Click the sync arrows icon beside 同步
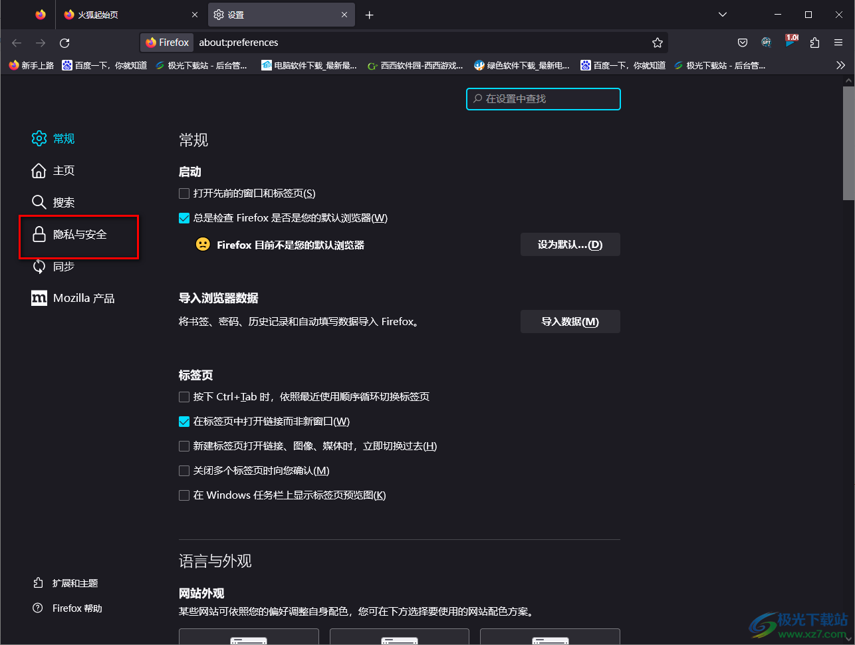The image size is (855, 645). pyautogui.click(x=39, y=266)
